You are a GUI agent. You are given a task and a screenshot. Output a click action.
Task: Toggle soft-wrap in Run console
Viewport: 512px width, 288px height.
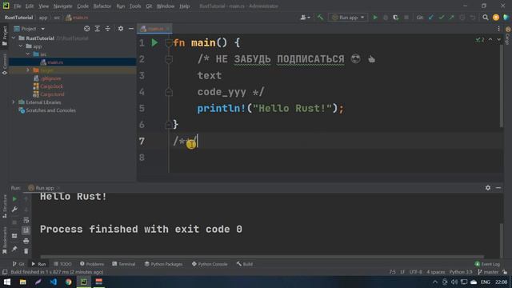pyautogui.click(x=26, y=220)
